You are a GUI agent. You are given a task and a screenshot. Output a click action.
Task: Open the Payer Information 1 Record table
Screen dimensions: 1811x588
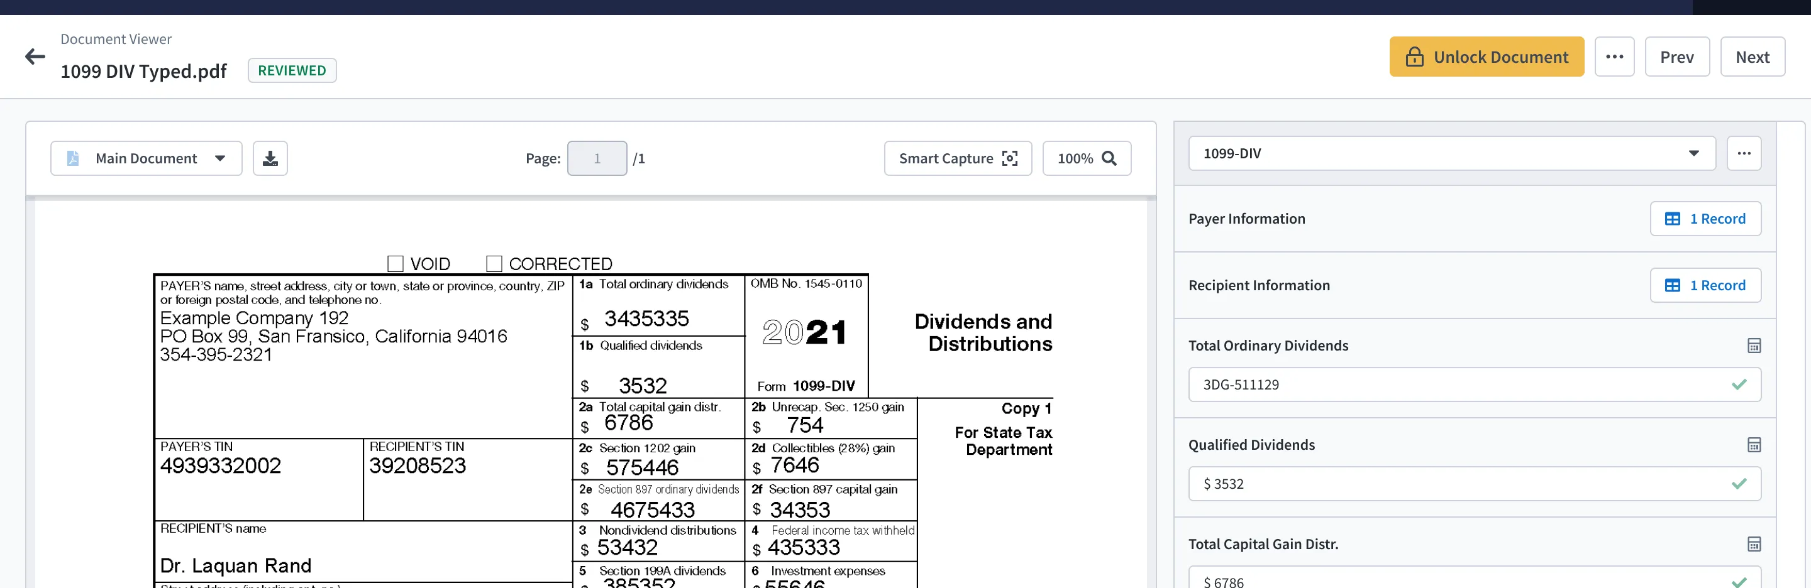click(1705, 219)
